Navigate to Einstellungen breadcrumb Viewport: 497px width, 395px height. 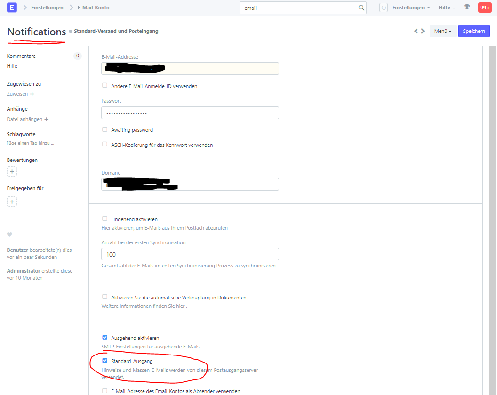pos(47,8)
